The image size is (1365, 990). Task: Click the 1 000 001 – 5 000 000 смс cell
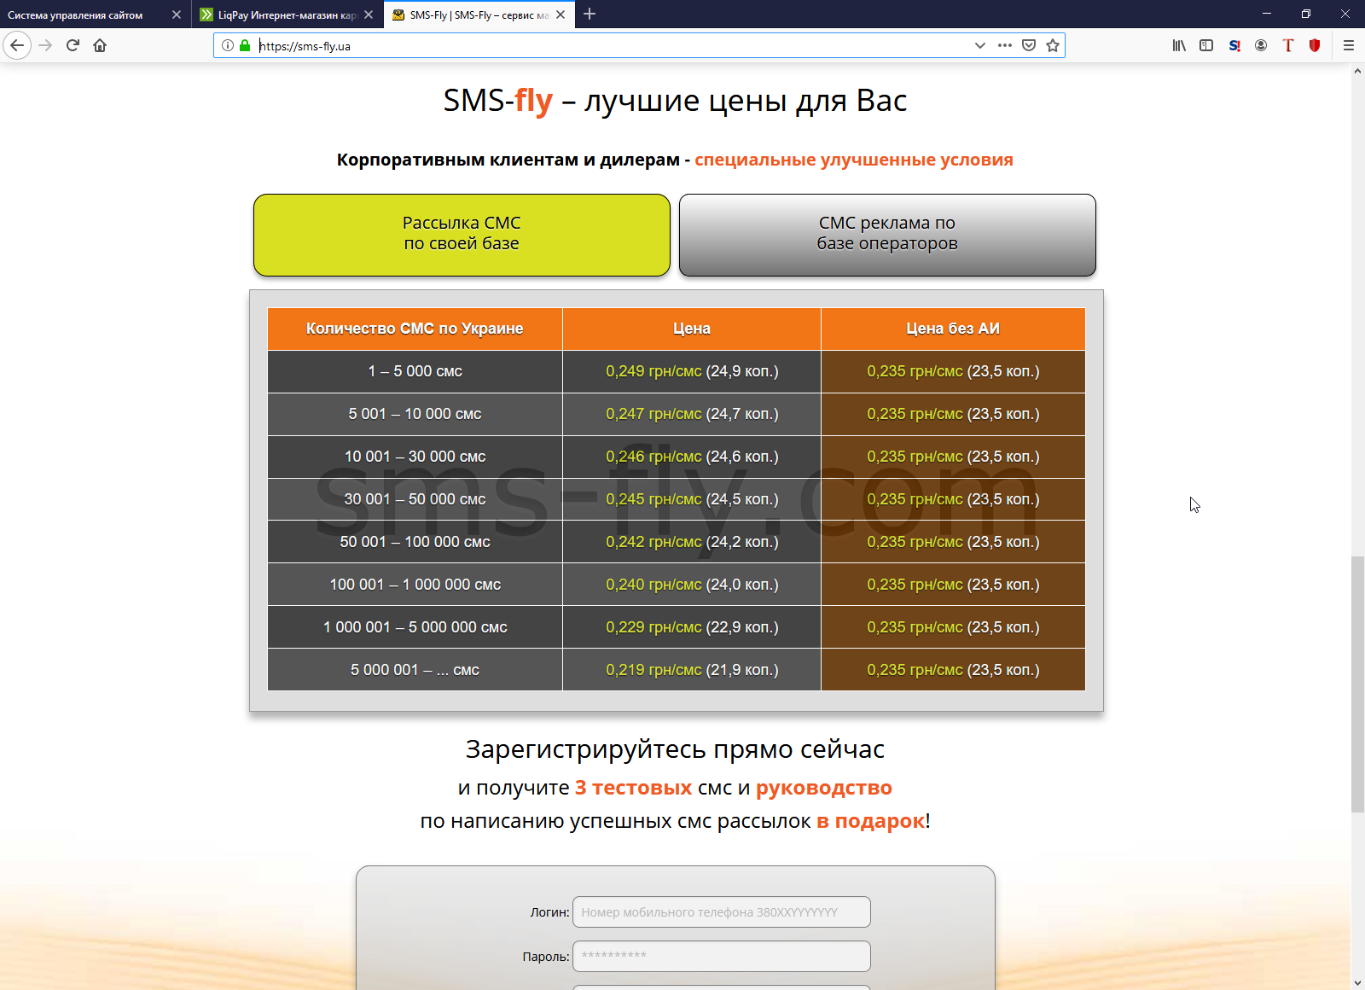[415, 627]
